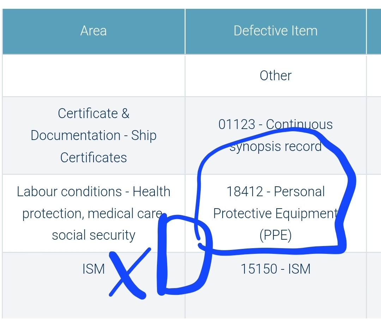Select the Labour conditions area cell
Image resolution: width=381 pixels, height=321 pixels.
[93, 213]
